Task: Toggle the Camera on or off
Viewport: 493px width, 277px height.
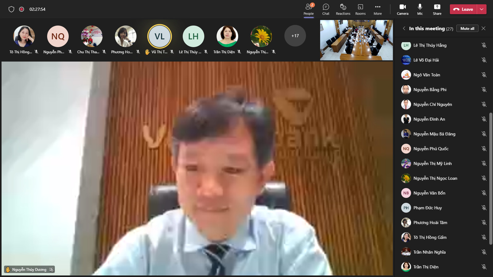Action: [402, 7]
